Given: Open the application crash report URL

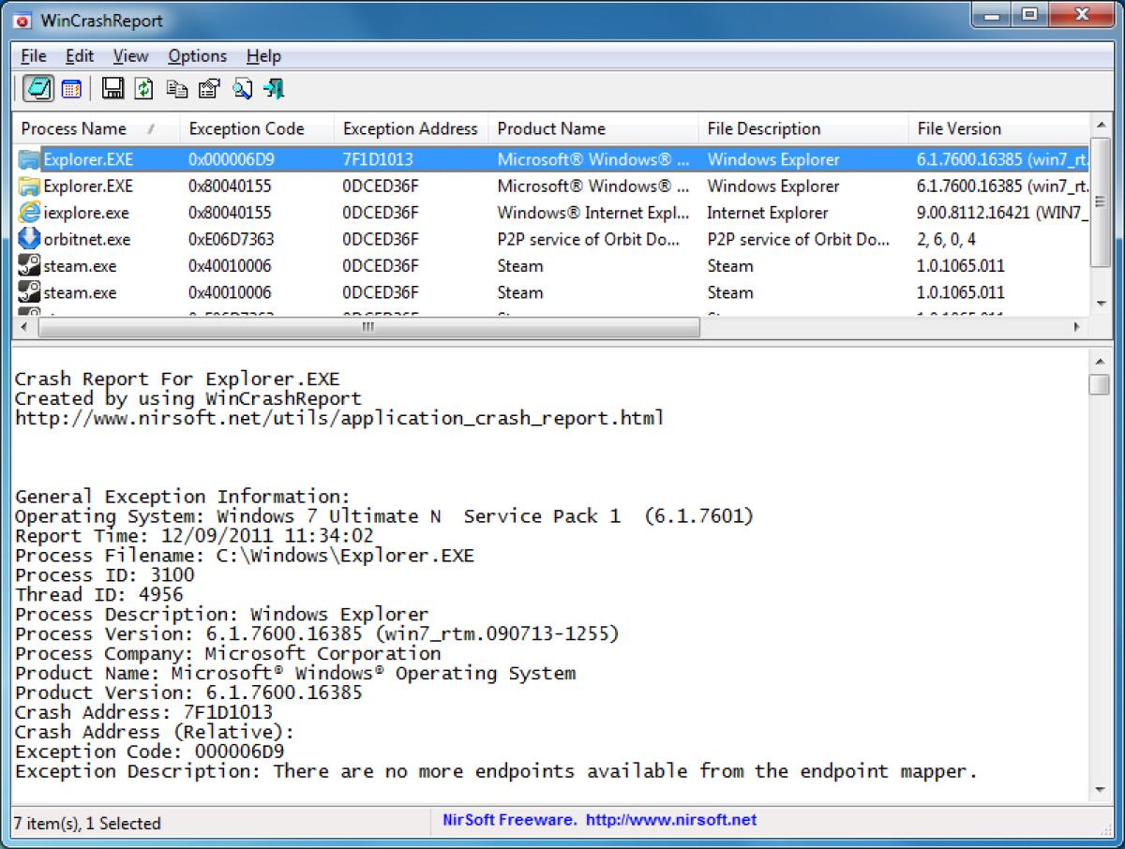Looking at the screenshot, I should (x=337, y=418).
